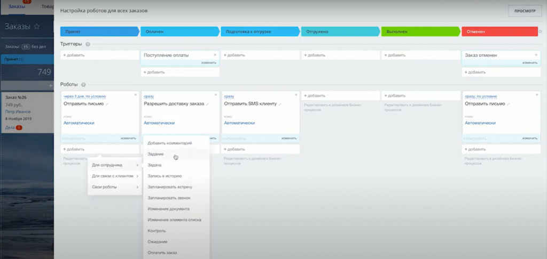Select the blue Принят stage header
The image size is (547, 259).
click(x=100, y=31)
